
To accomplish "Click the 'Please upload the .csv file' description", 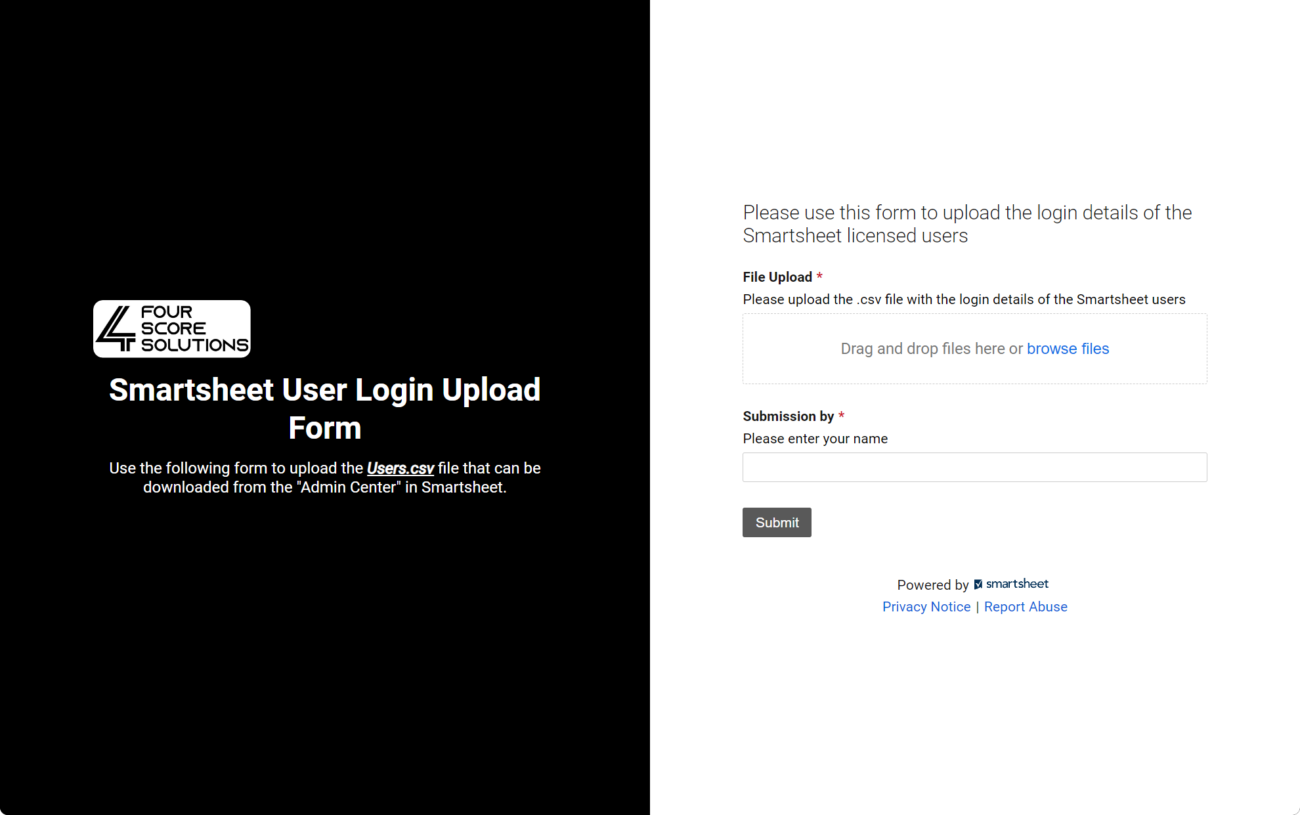I will 964,299.
